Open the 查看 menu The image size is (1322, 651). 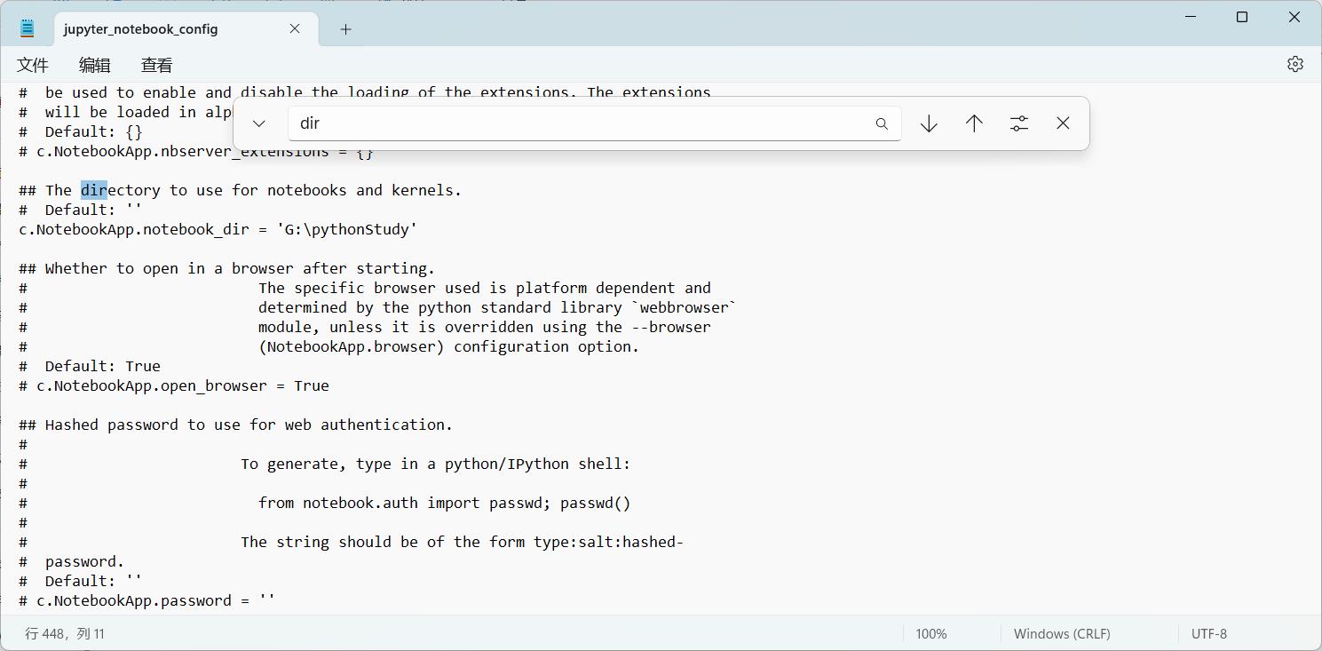[157, 65]
